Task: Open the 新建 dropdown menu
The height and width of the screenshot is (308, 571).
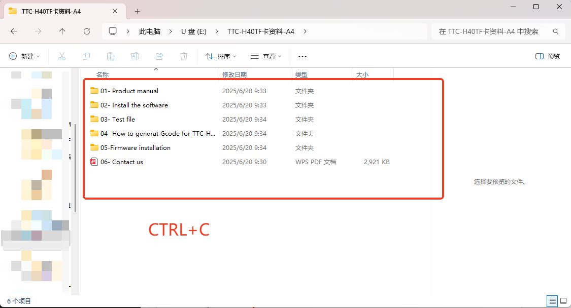Action: tap(24, 56)
